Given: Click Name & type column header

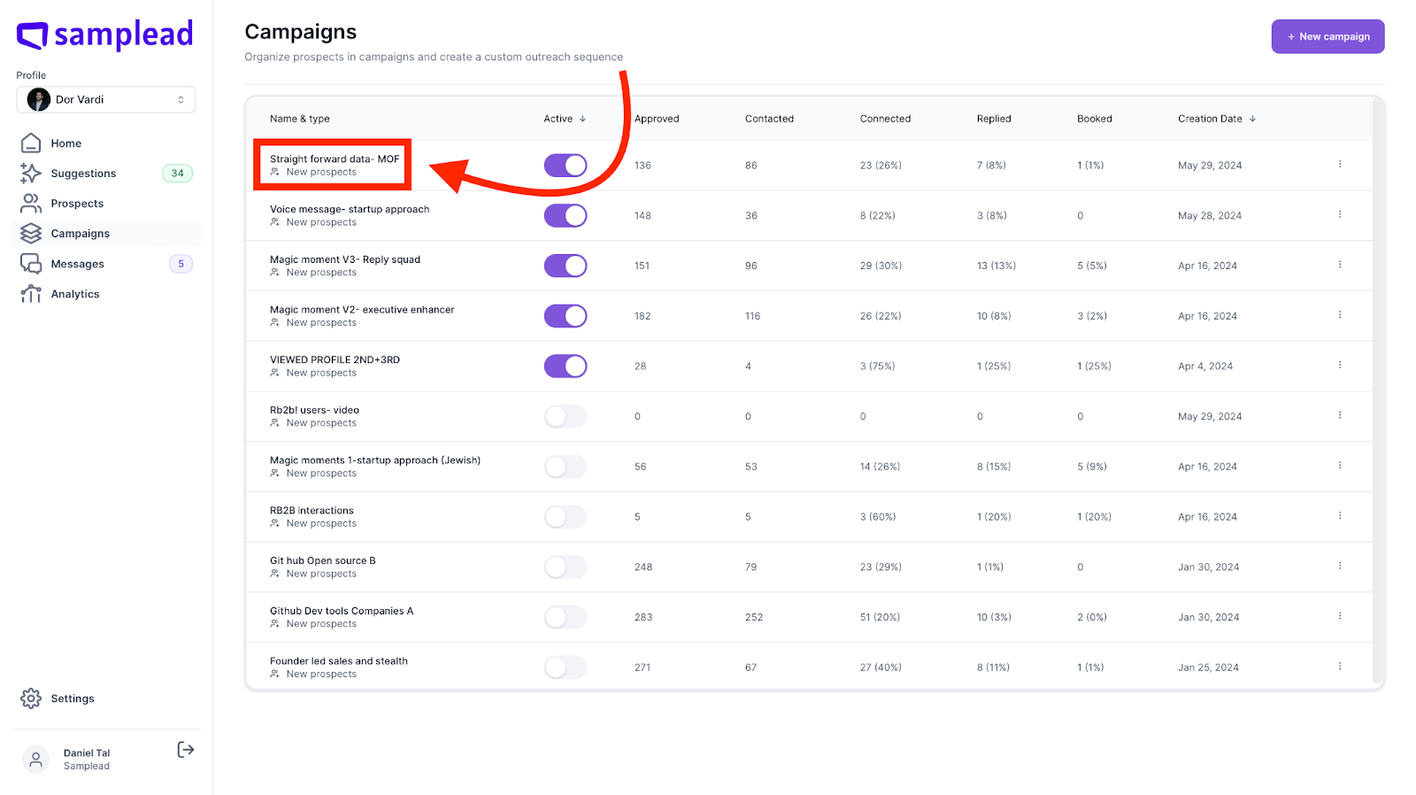Looking at the screenshot, I should point(300,119).
